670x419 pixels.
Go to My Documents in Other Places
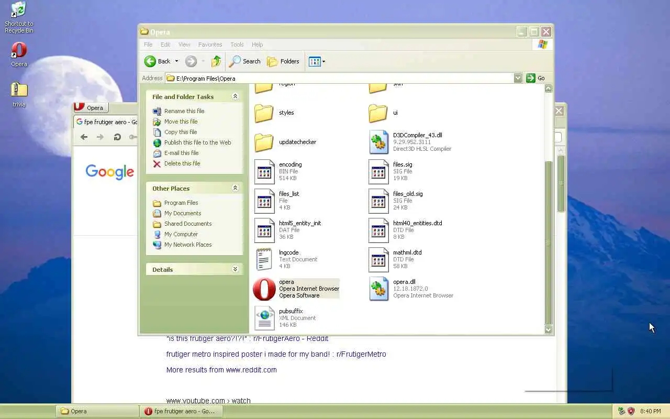[177, 213]
